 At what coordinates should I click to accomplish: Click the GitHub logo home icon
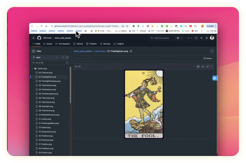(39, 38)
